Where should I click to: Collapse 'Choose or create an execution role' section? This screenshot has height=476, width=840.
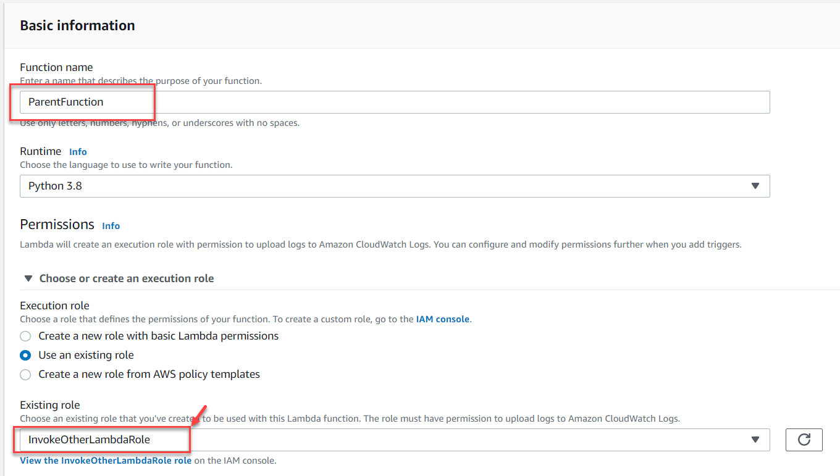(28, 278)
